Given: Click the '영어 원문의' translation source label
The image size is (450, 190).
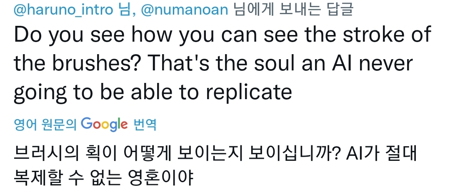Looking at the screenshot, I should point(45,124).
